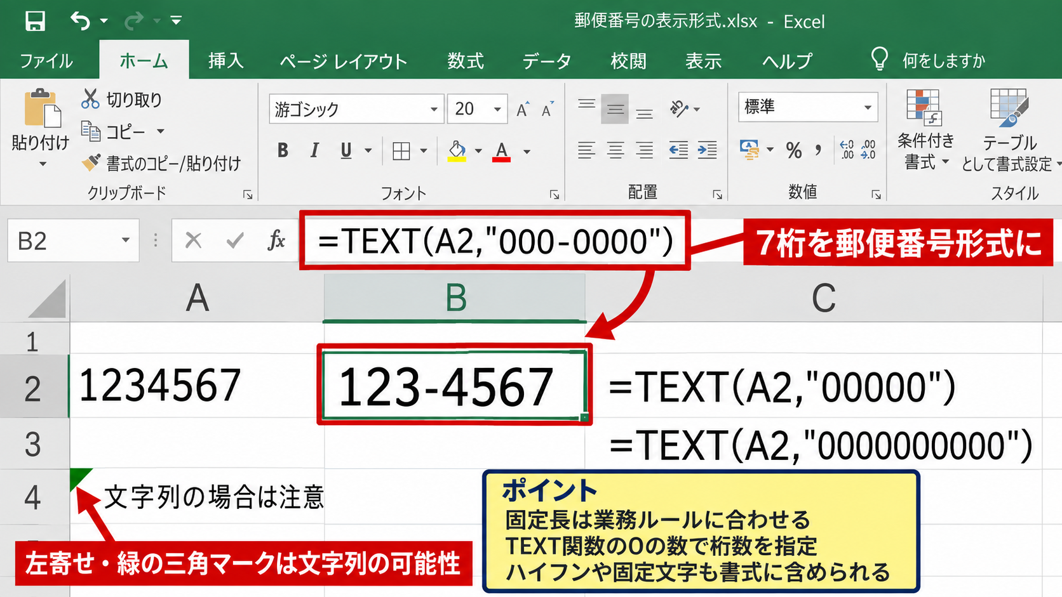Click the decrease font size icon

tap(547, 109)
